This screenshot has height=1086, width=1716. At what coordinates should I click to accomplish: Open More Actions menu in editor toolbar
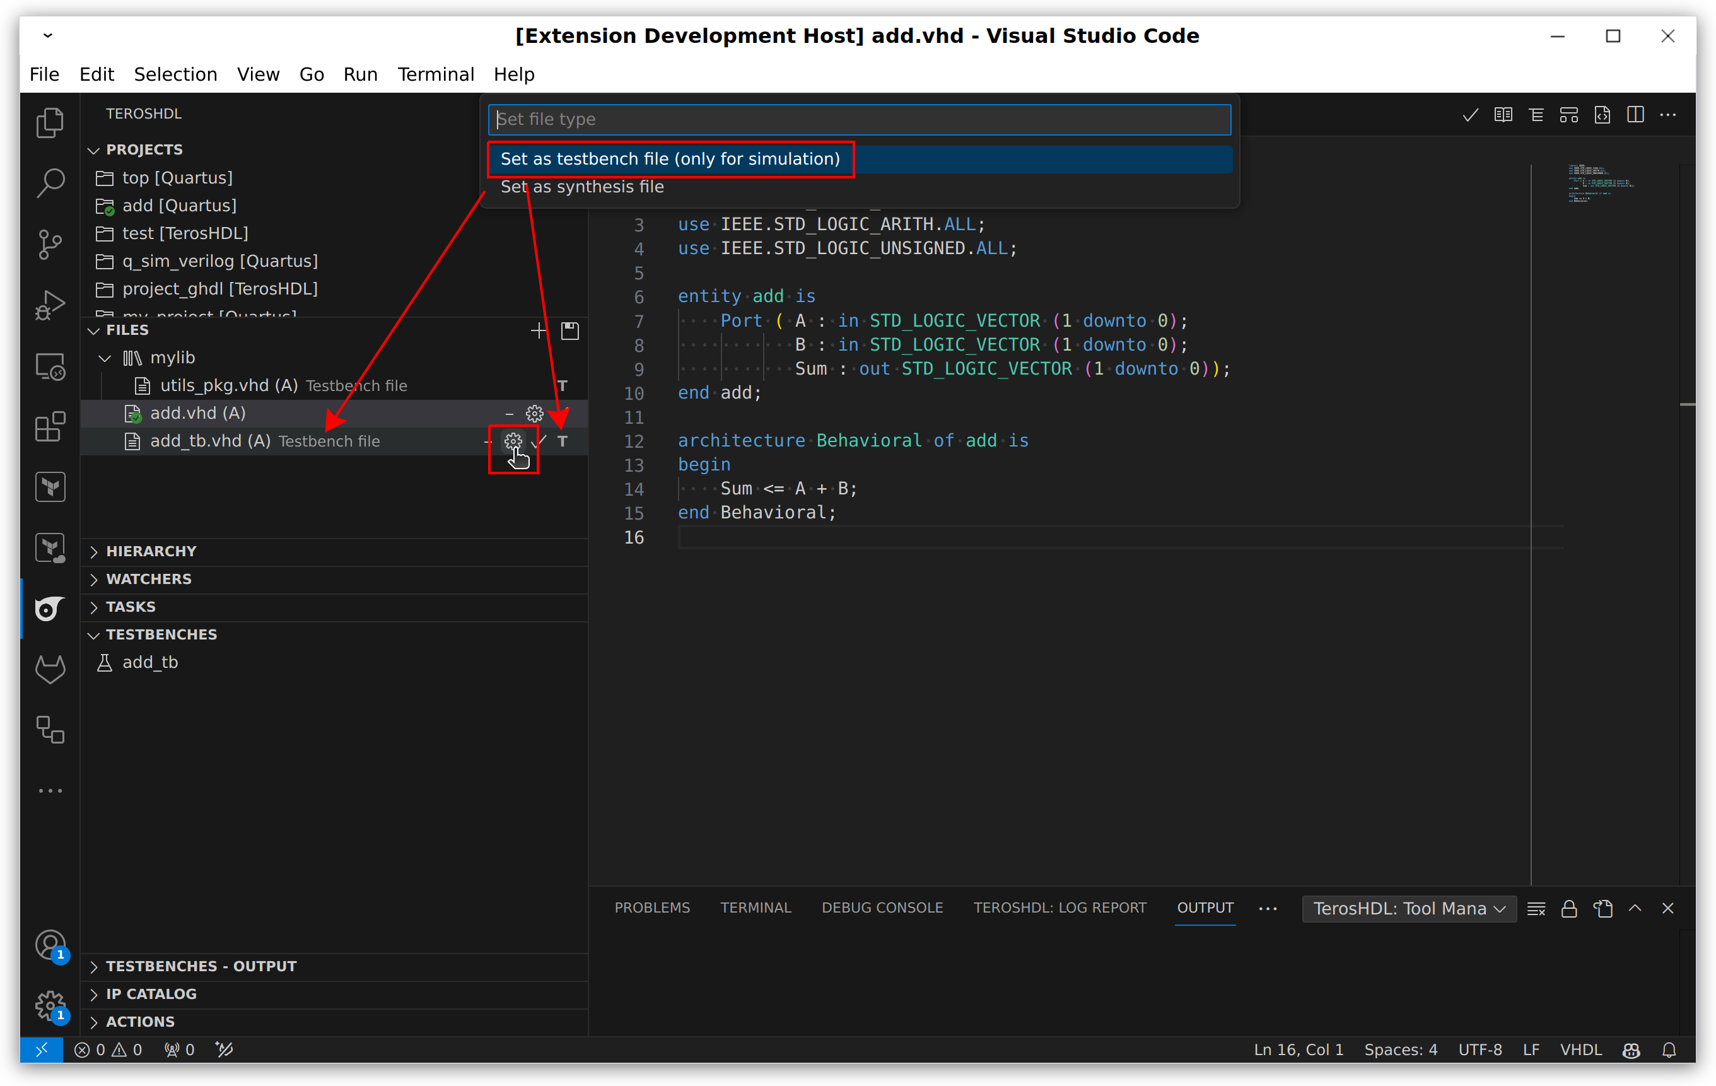[x=1667, y=115]
